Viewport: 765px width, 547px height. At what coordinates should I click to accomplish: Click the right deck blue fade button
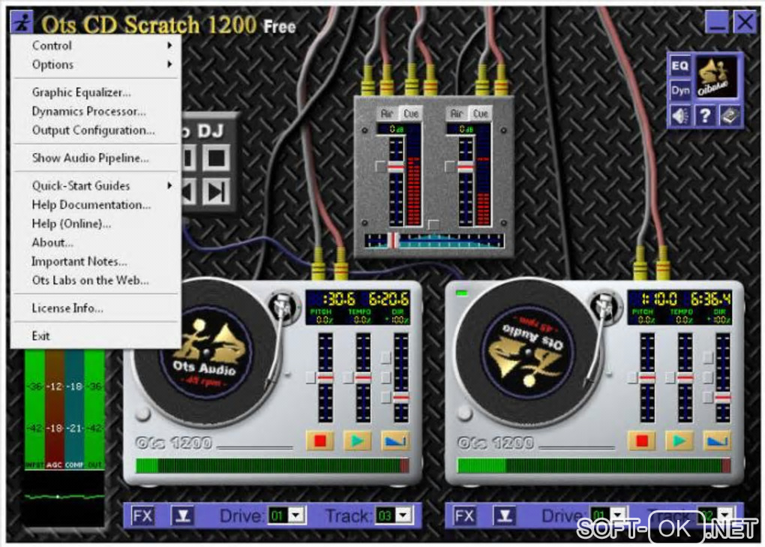716,440
